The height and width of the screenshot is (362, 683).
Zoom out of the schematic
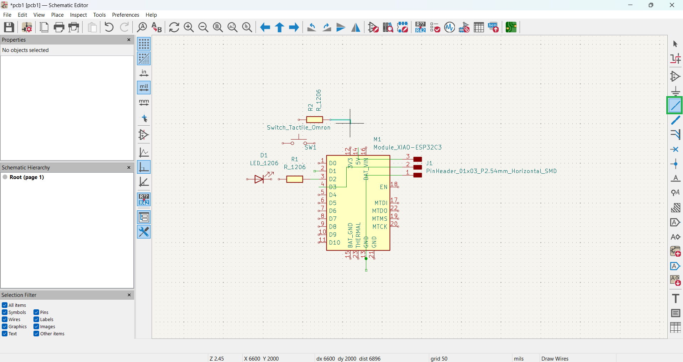click(203, 27)
